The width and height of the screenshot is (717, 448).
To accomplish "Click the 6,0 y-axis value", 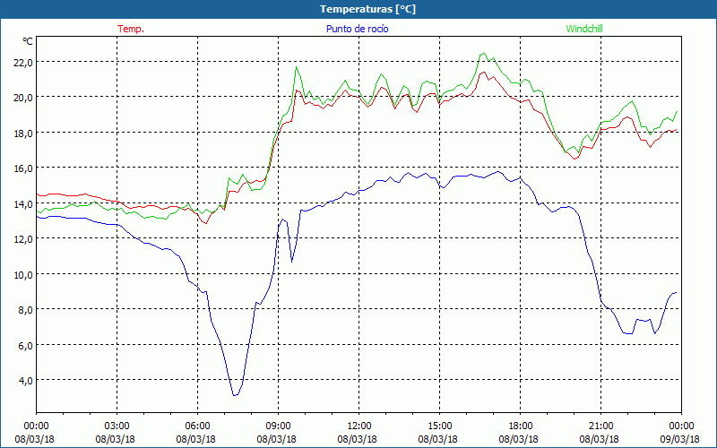I will click(25, 346).
